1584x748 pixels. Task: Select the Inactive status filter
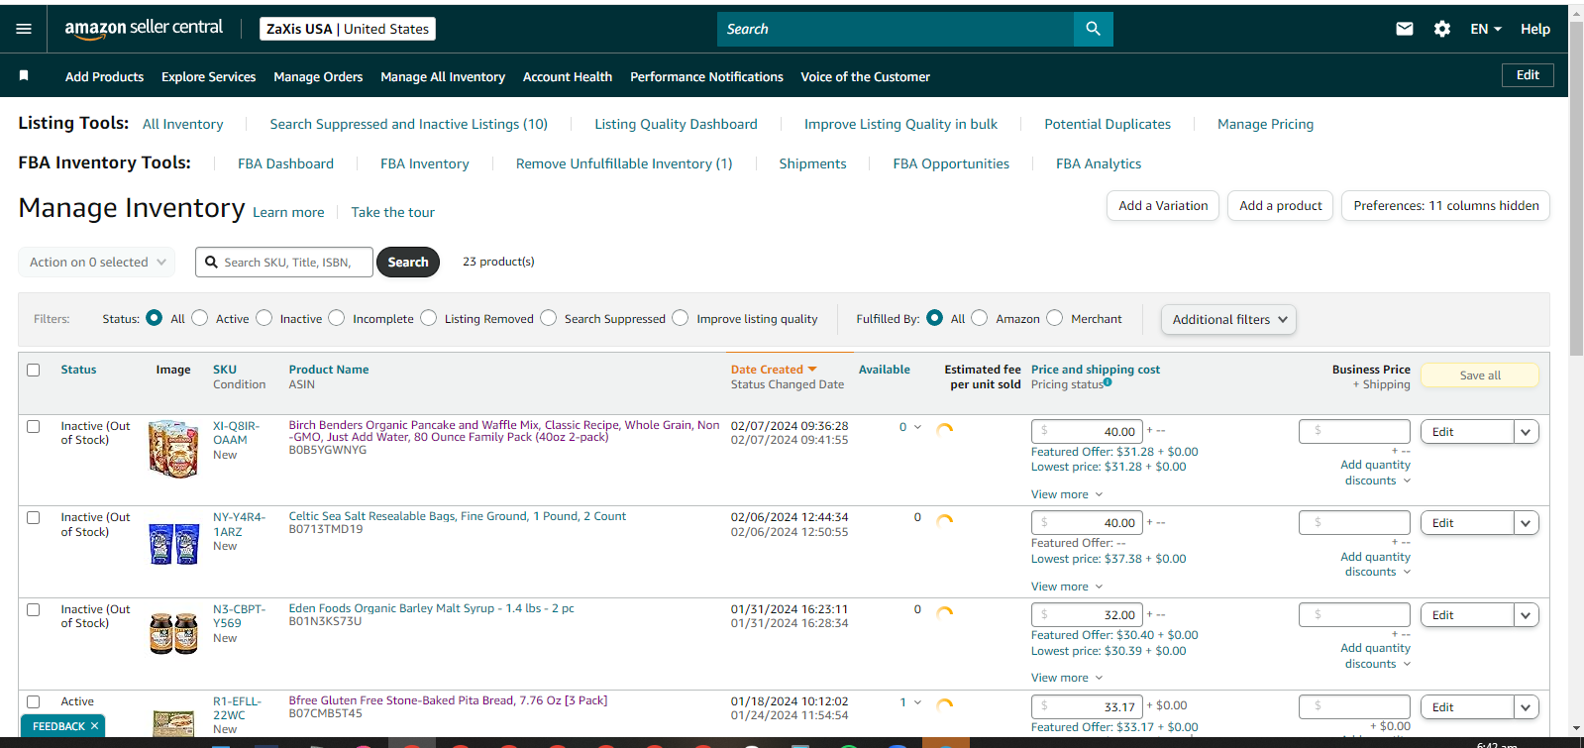tap(264, 318)
